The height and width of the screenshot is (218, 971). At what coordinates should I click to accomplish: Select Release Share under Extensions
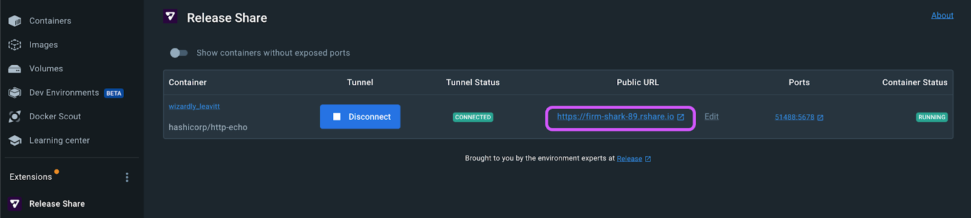click(x=57, y=204)
